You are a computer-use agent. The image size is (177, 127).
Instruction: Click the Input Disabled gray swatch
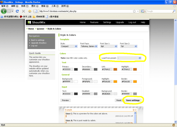click(x=96, y=94)
